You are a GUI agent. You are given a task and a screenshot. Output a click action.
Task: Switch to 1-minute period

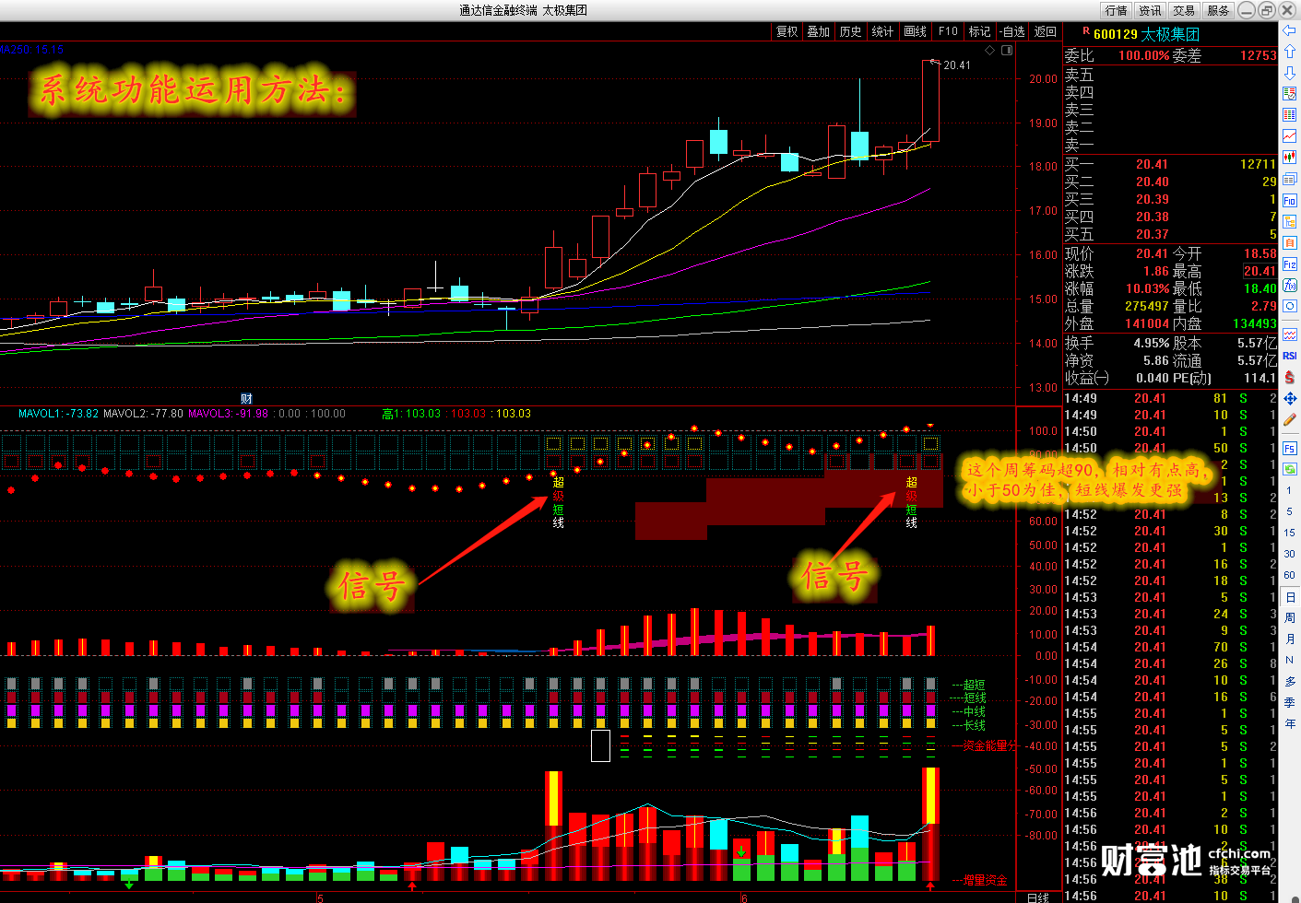pos(1289,490)
